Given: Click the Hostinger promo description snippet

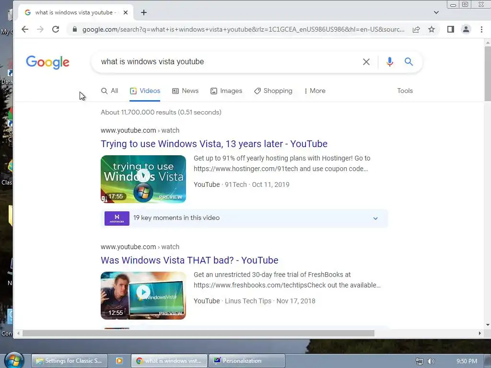Looking at the screenshot, I should [x=282, y=163].
